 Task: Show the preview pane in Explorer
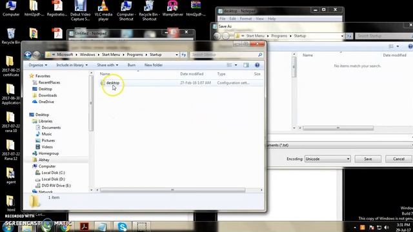coord(246,65)
